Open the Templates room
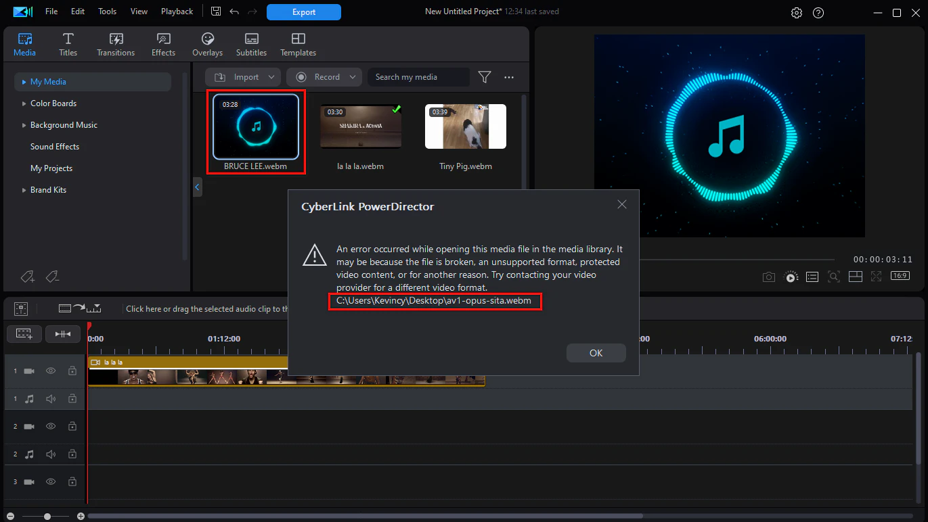Image resolution: width=928 pixels, height=522 pixels. (x=299, y=45)
